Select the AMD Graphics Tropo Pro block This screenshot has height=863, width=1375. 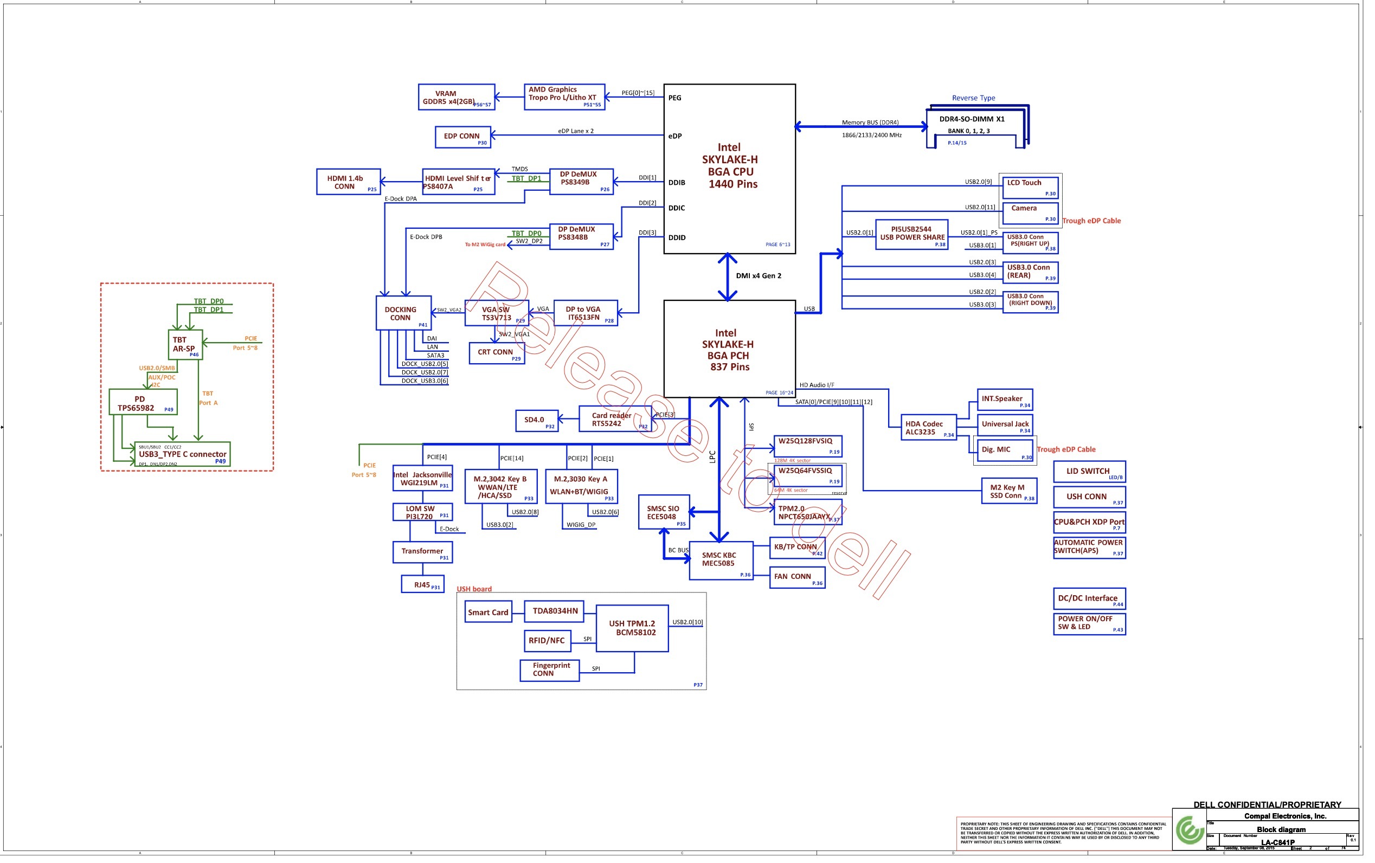[564, 97]
